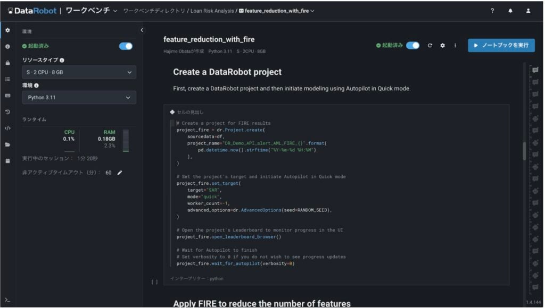Click the ノートブックを実行 run button
This screenshot has height=308, width=545.
[x=501, y=46]
